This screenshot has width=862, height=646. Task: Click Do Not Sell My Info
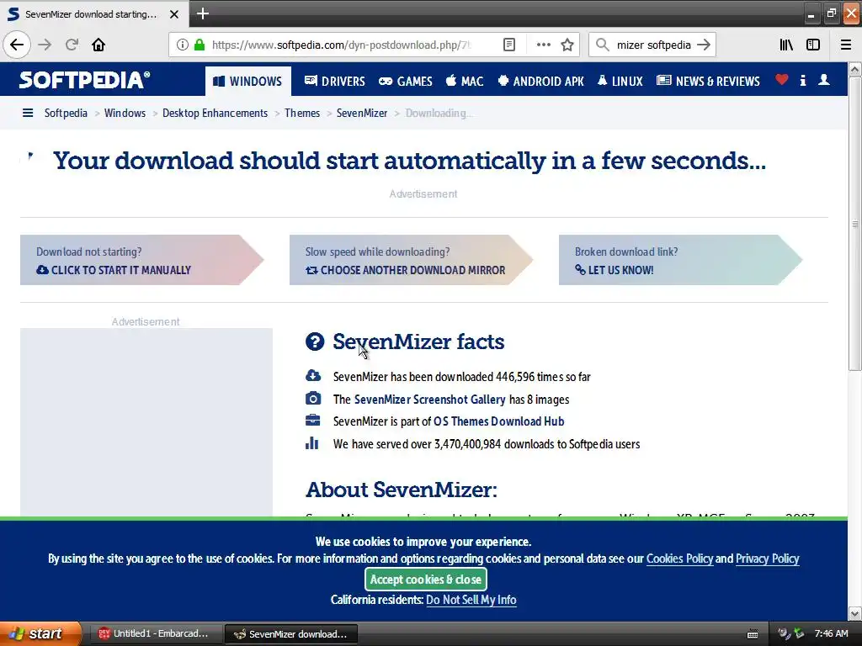(471, 600)
